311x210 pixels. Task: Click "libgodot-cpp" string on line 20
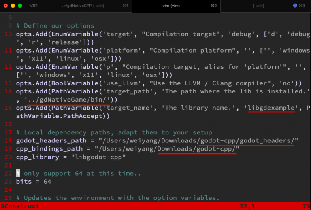pyautogui.click(x=98, y=157)
